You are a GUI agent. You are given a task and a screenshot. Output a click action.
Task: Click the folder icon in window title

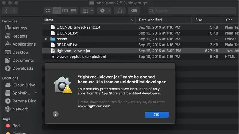click(x=92, y=3)
